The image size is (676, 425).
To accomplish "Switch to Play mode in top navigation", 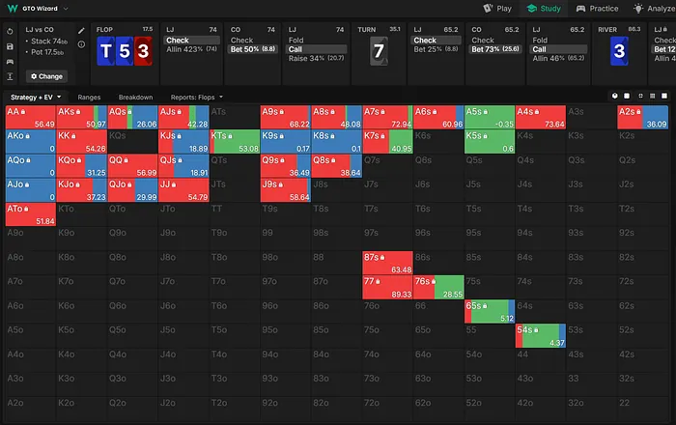I will [x=498, y=8].
